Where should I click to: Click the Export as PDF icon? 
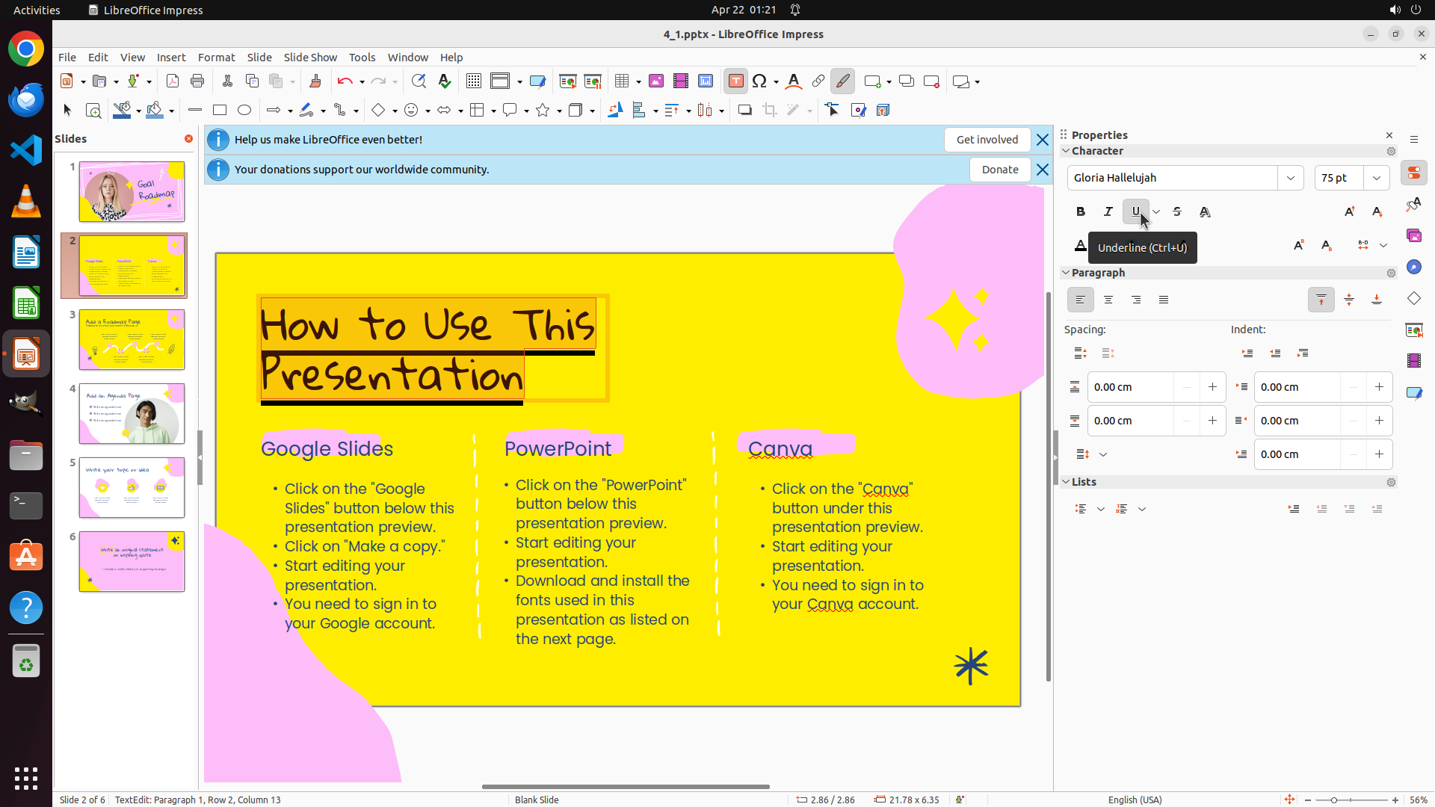[173, 81]
